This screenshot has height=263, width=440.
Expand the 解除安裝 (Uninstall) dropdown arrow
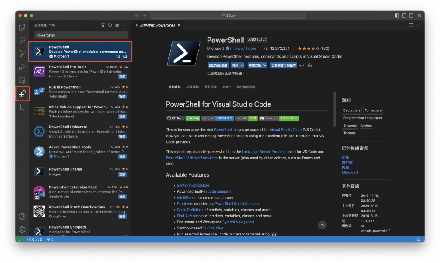265,65
